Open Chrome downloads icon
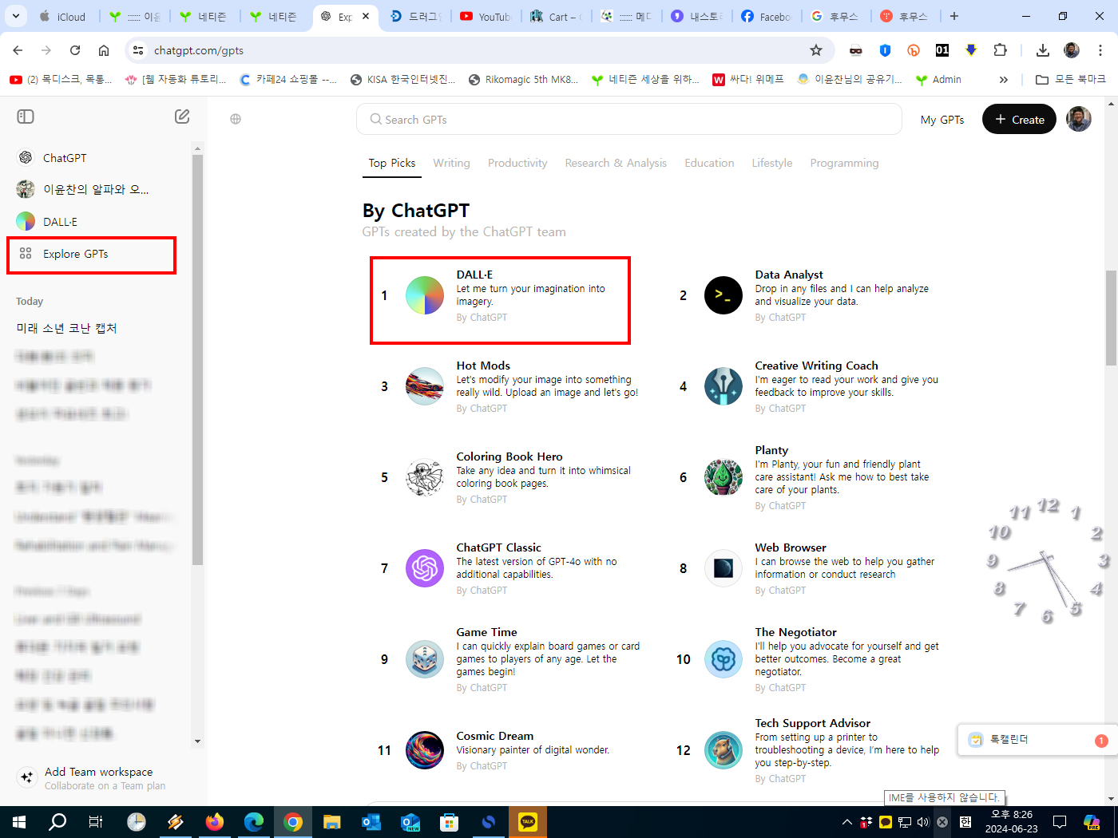1118x838 pixels. [x=1043, y=50]
